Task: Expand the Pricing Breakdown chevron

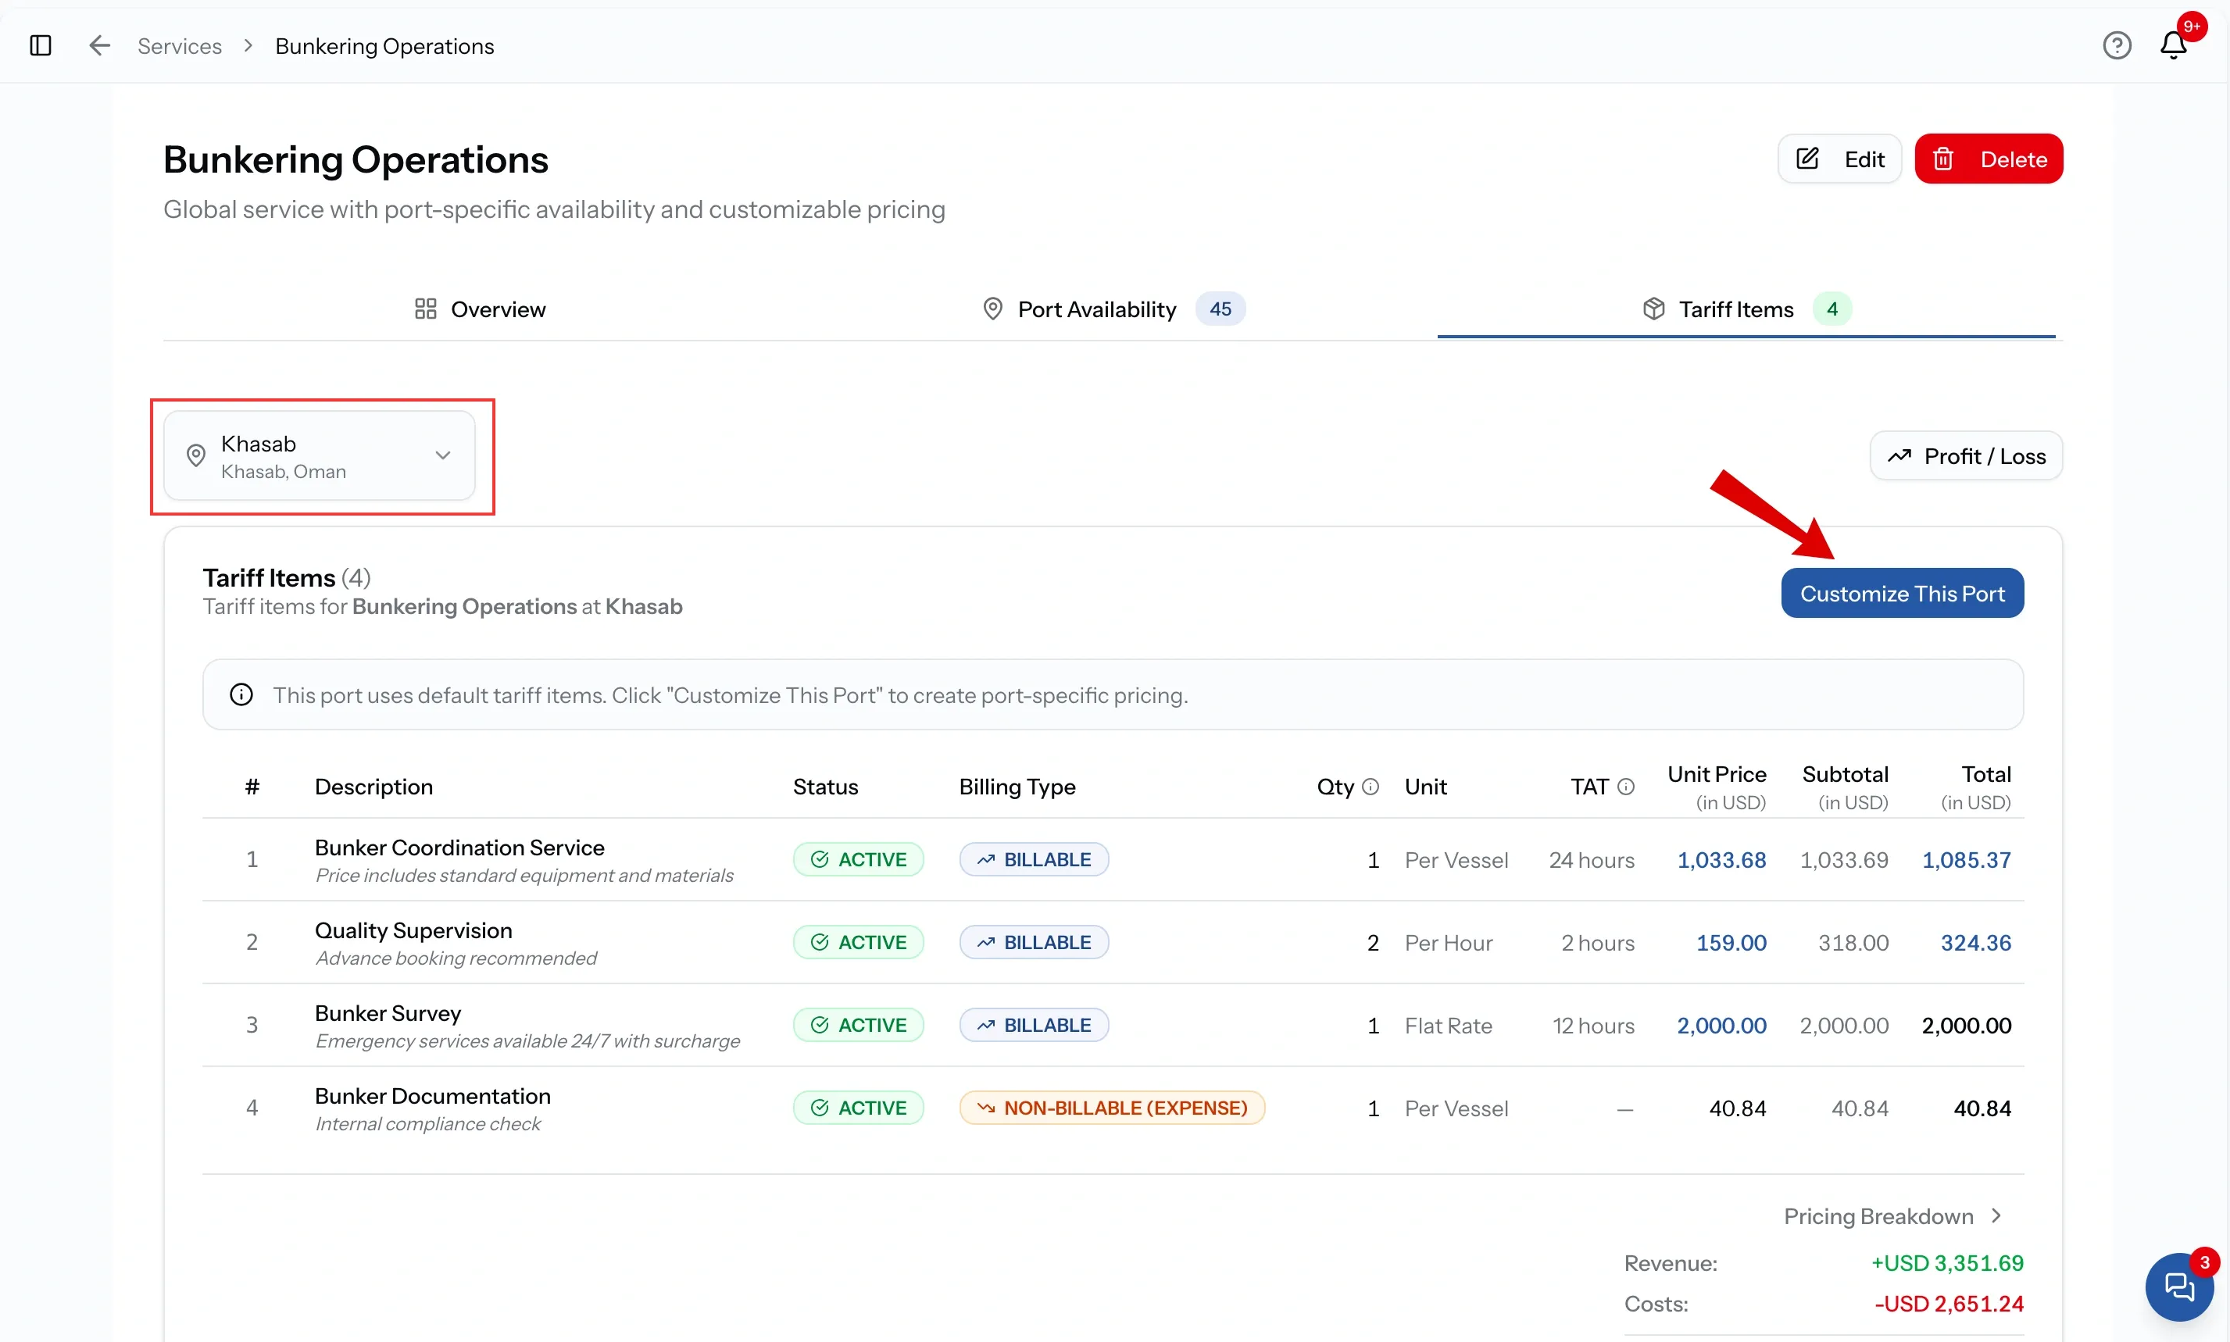Action: 1996,1216
